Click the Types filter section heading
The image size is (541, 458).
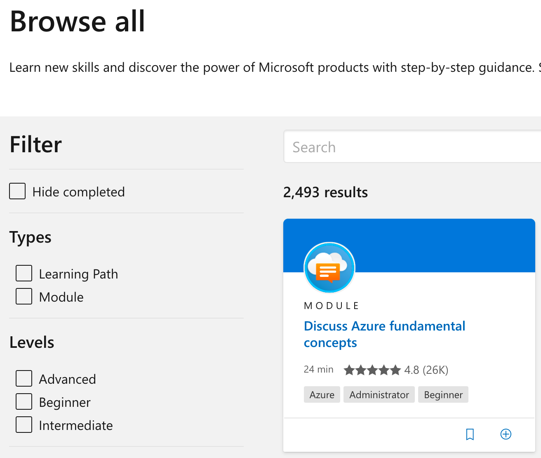31,238
